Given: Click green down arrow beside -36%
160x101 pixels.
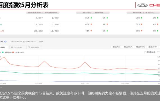Looking at the screenshot, I should click(91, 18).
